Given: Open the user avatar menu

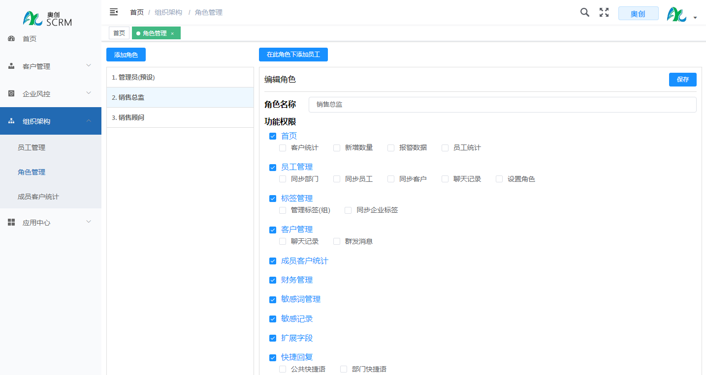Looking at the screenshot, I should pos(676,14).
